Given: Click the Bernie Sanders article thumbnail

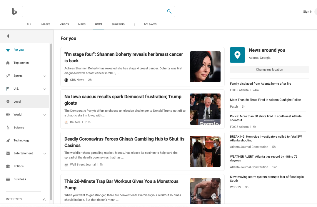Looking at the screenshot, I should [205, 109].
